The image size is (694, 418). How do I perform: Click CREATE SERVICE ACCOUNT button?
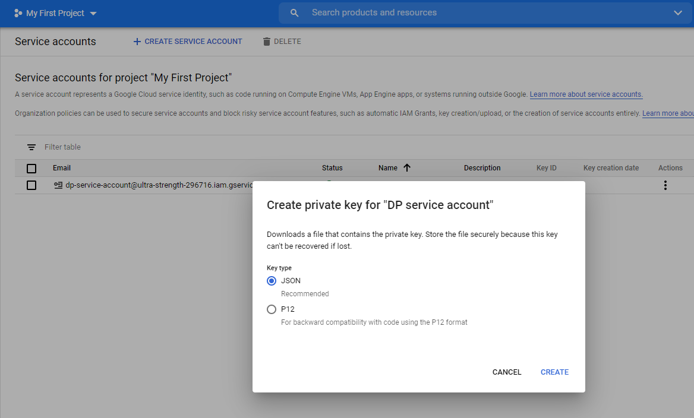[x=188, y=42]
